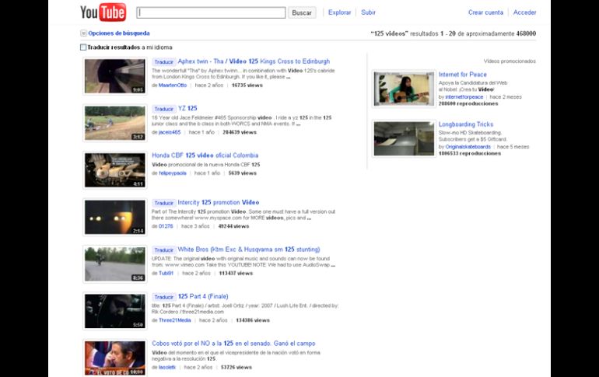This screenshot has height=377, width=599.
Task: Click Traducir button beside Intercity 125 title
Action: tap(163, 203)
